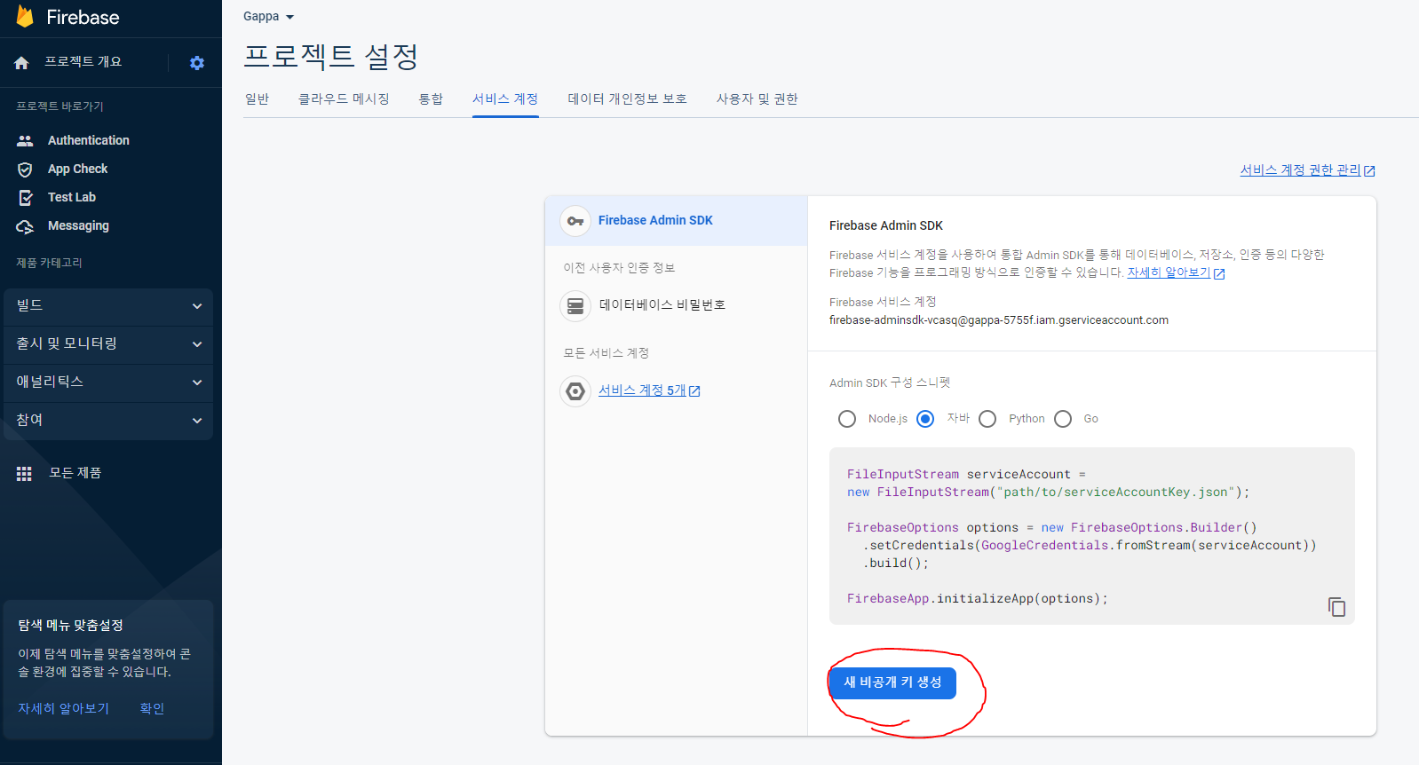Click the firebase-adminsdk service account email
1419x765 pixels.
point(999,320)
